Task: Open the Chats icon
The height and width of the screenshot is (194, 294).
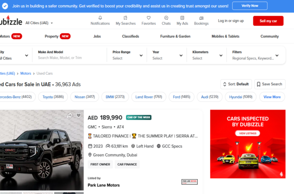Action: 166,18
